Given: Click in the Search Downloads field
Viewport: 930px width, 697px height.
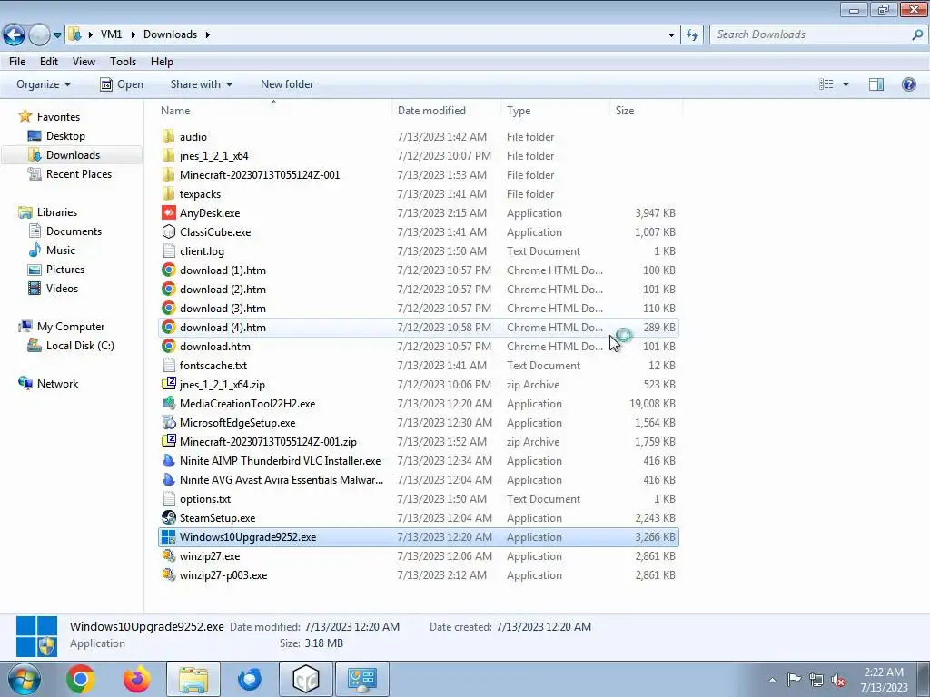Looking at the screenshot, I should coord(813,35).
